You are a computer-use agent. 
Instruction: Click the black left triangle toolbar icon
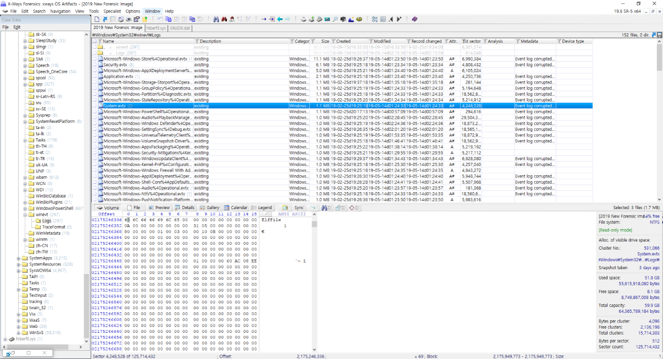pos(390,19)
